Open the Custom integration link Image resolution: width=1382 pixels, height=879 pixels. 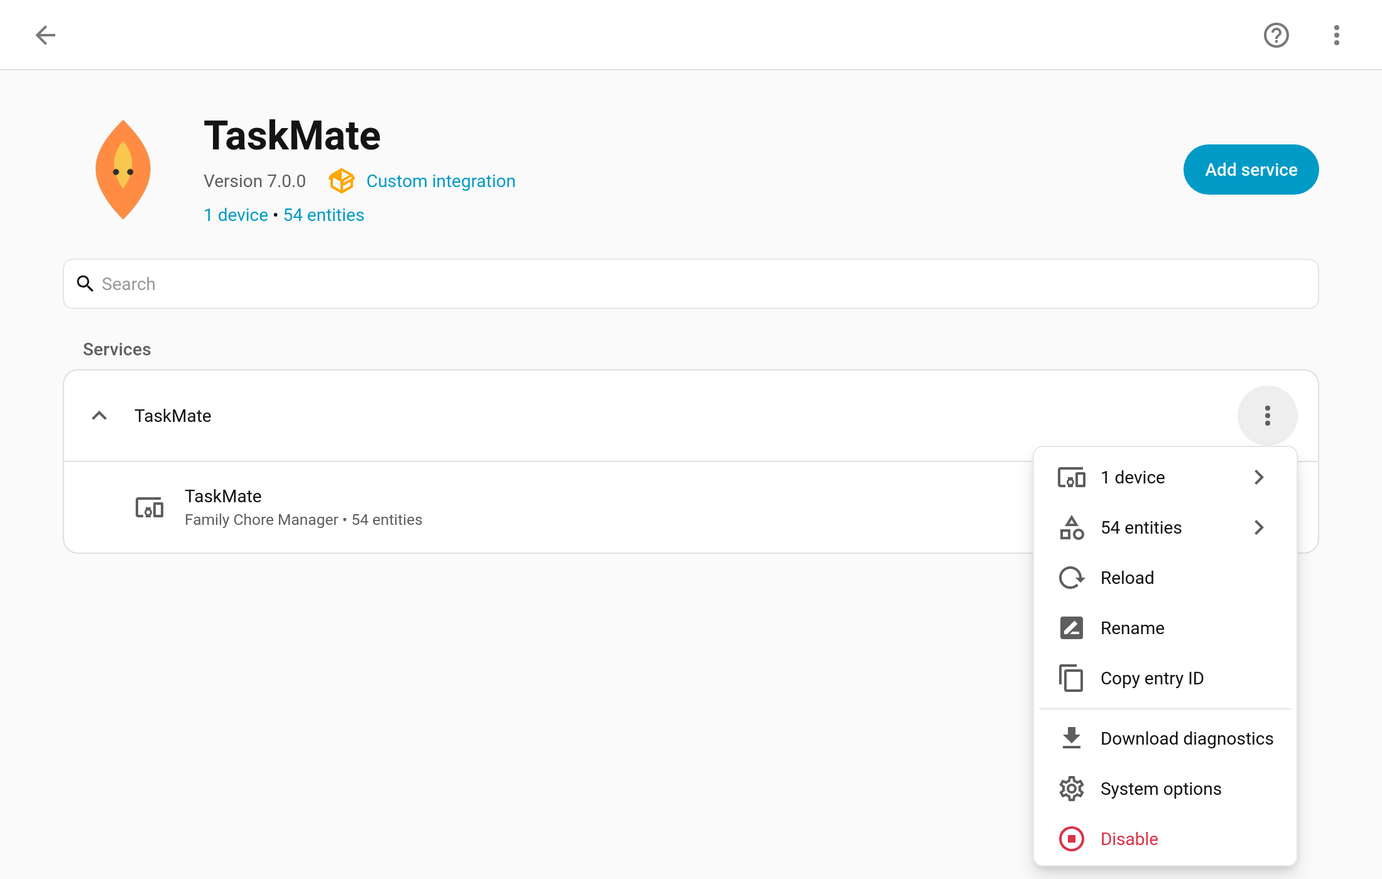point(440,181)
